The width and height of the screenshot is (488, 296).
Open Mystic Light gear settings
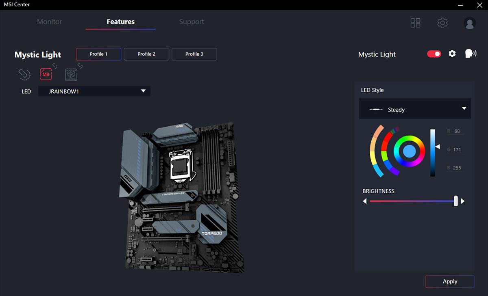[452, 54]
